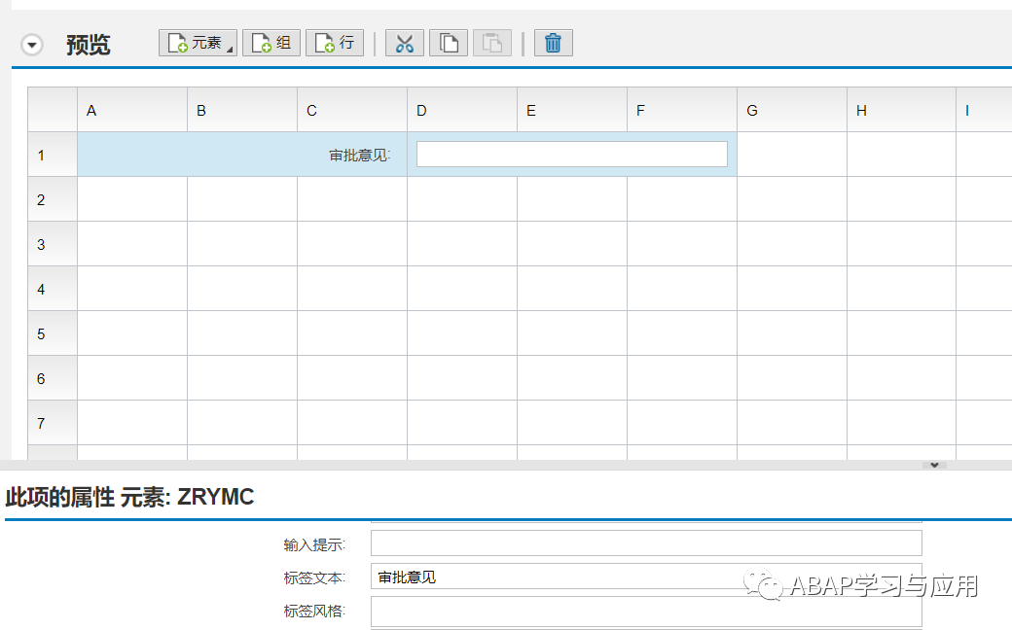Click the 标签风格 input field

(x=646, y=611)
